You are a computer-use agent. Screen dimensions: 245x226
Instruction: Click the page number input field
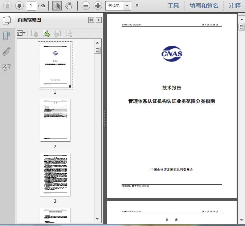tap(32, 5)
